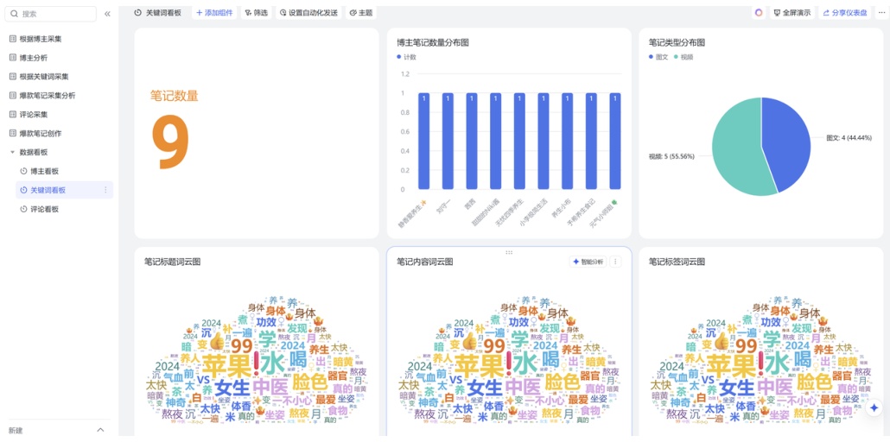
Task: Click 笔记标签词云图 card title
Action: tap(677, 262)
